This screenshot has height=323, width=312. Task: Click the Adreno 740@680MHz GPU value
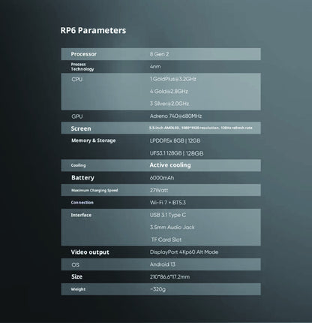coord(175,116)
